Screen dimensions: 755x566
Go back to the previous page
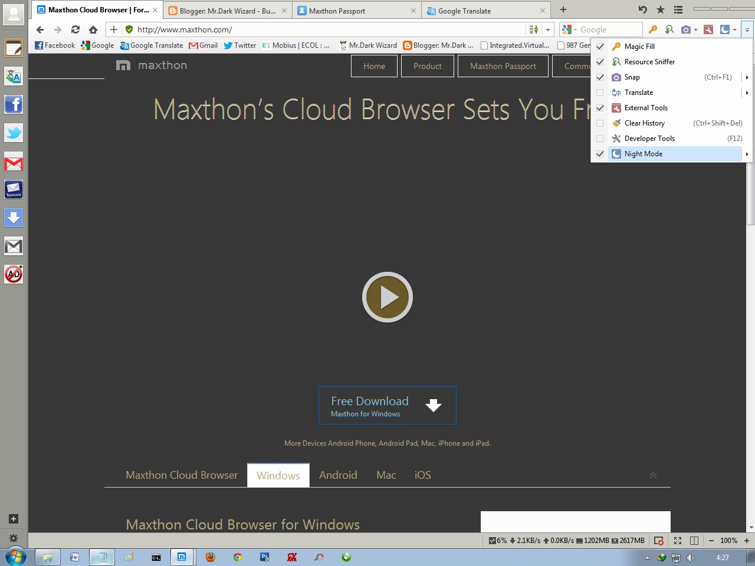[x=40, y=29]
